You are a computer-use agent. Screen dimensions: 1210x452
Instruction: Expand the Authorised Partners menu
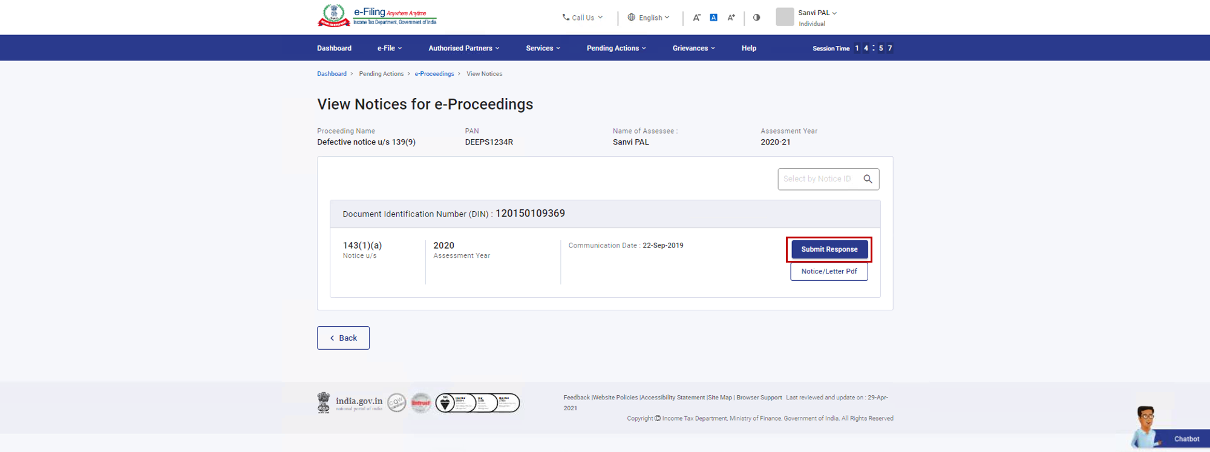coord(464,48)
